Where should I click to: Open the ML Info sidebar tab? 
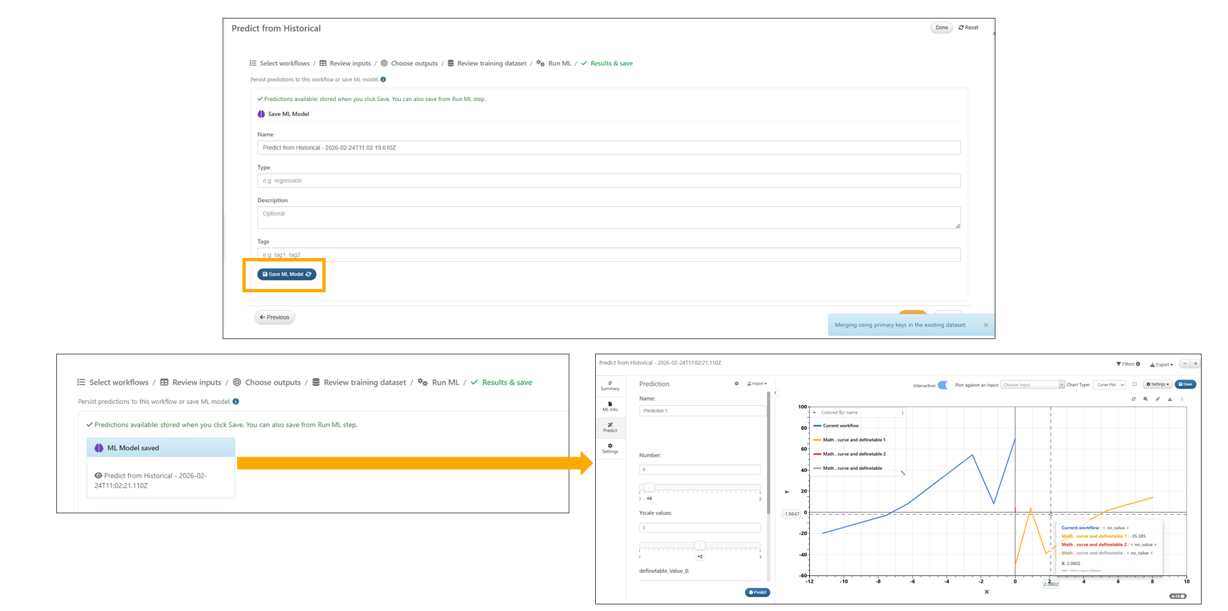tap(610, 406)
